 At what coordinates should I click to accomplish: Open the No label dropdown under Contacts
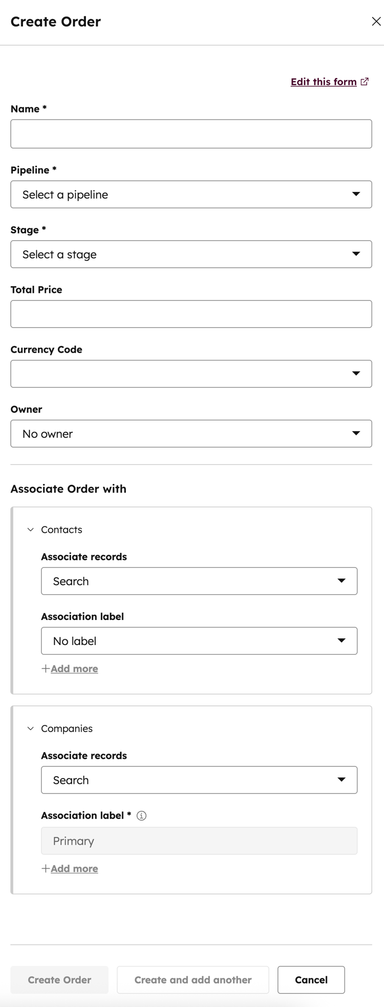(x=199, y=640)
